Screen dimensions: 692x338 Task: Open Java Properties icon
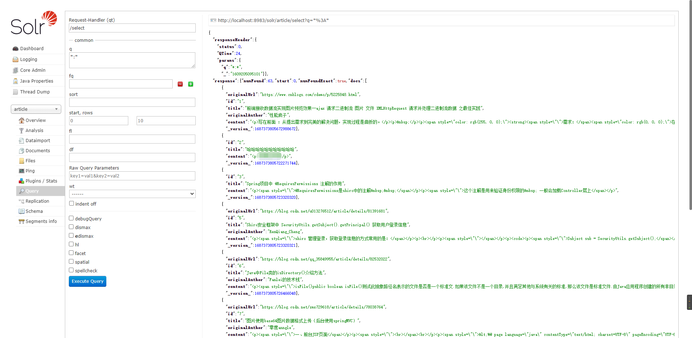point(15,81)
